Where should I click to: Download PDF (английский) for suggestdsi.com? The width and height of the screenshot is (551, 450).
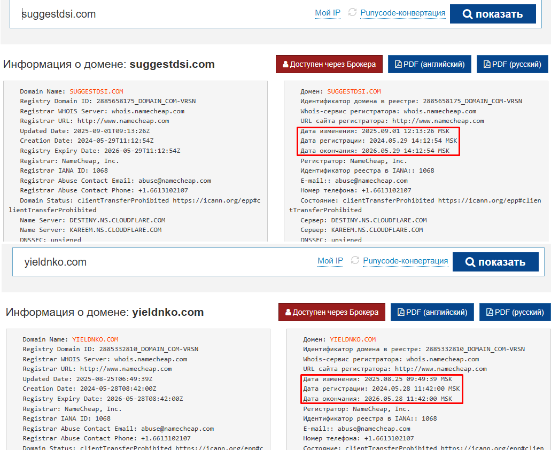tap(430, 64)
